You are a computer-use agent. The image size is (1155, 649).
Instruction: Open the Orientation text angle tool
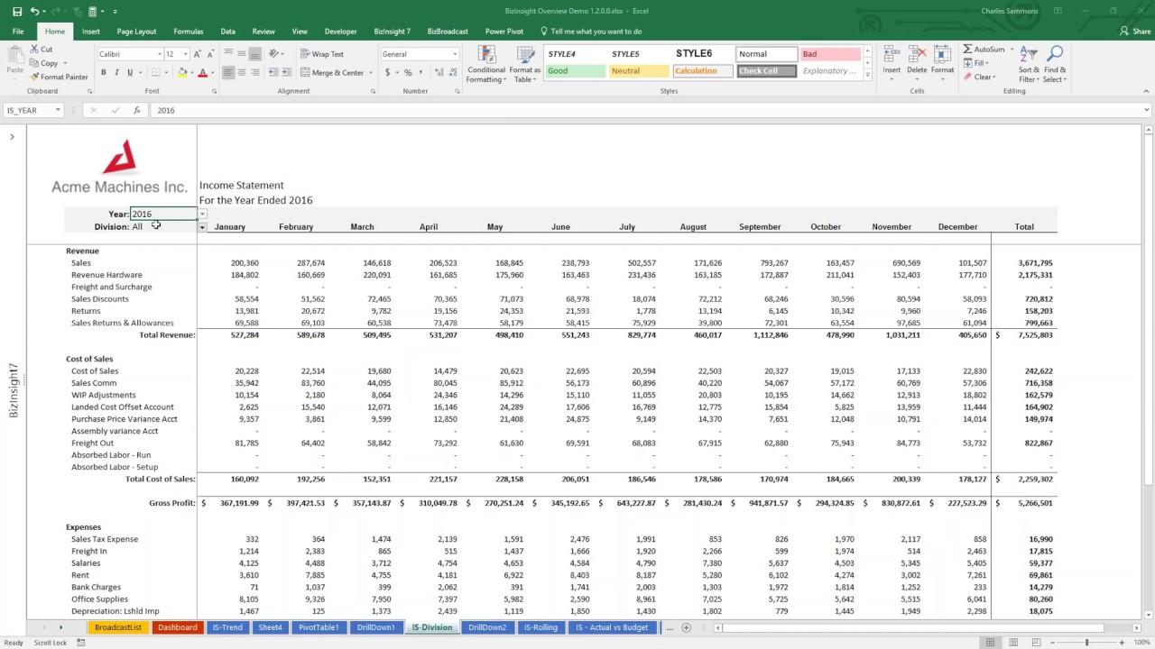[x=274, y=54]
